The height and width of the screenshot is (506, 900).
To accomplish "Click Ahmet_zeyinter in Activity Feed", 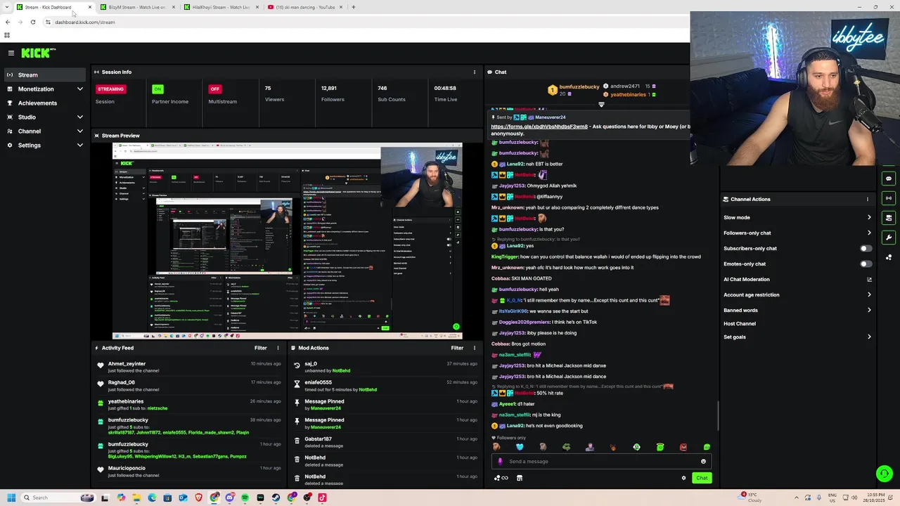I will pos(127,364).
